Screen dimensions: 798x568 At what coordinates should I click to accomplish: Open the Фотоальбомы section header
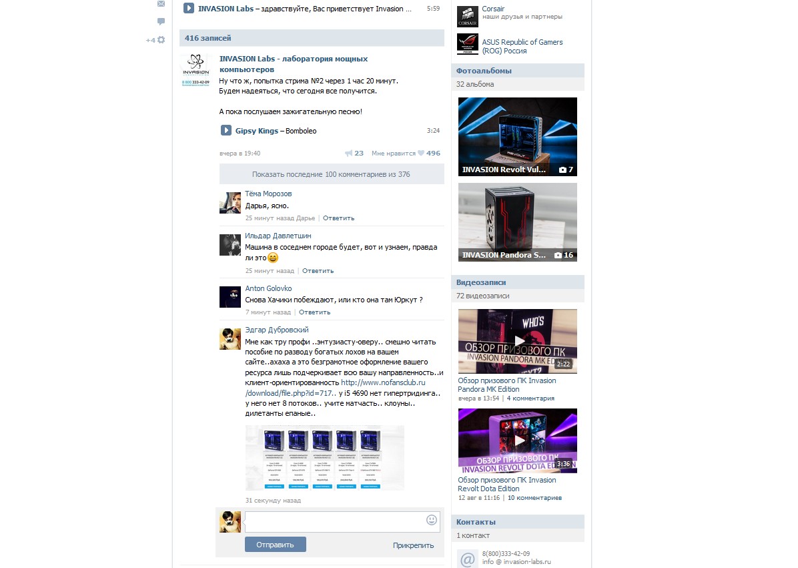click(484, 71)
